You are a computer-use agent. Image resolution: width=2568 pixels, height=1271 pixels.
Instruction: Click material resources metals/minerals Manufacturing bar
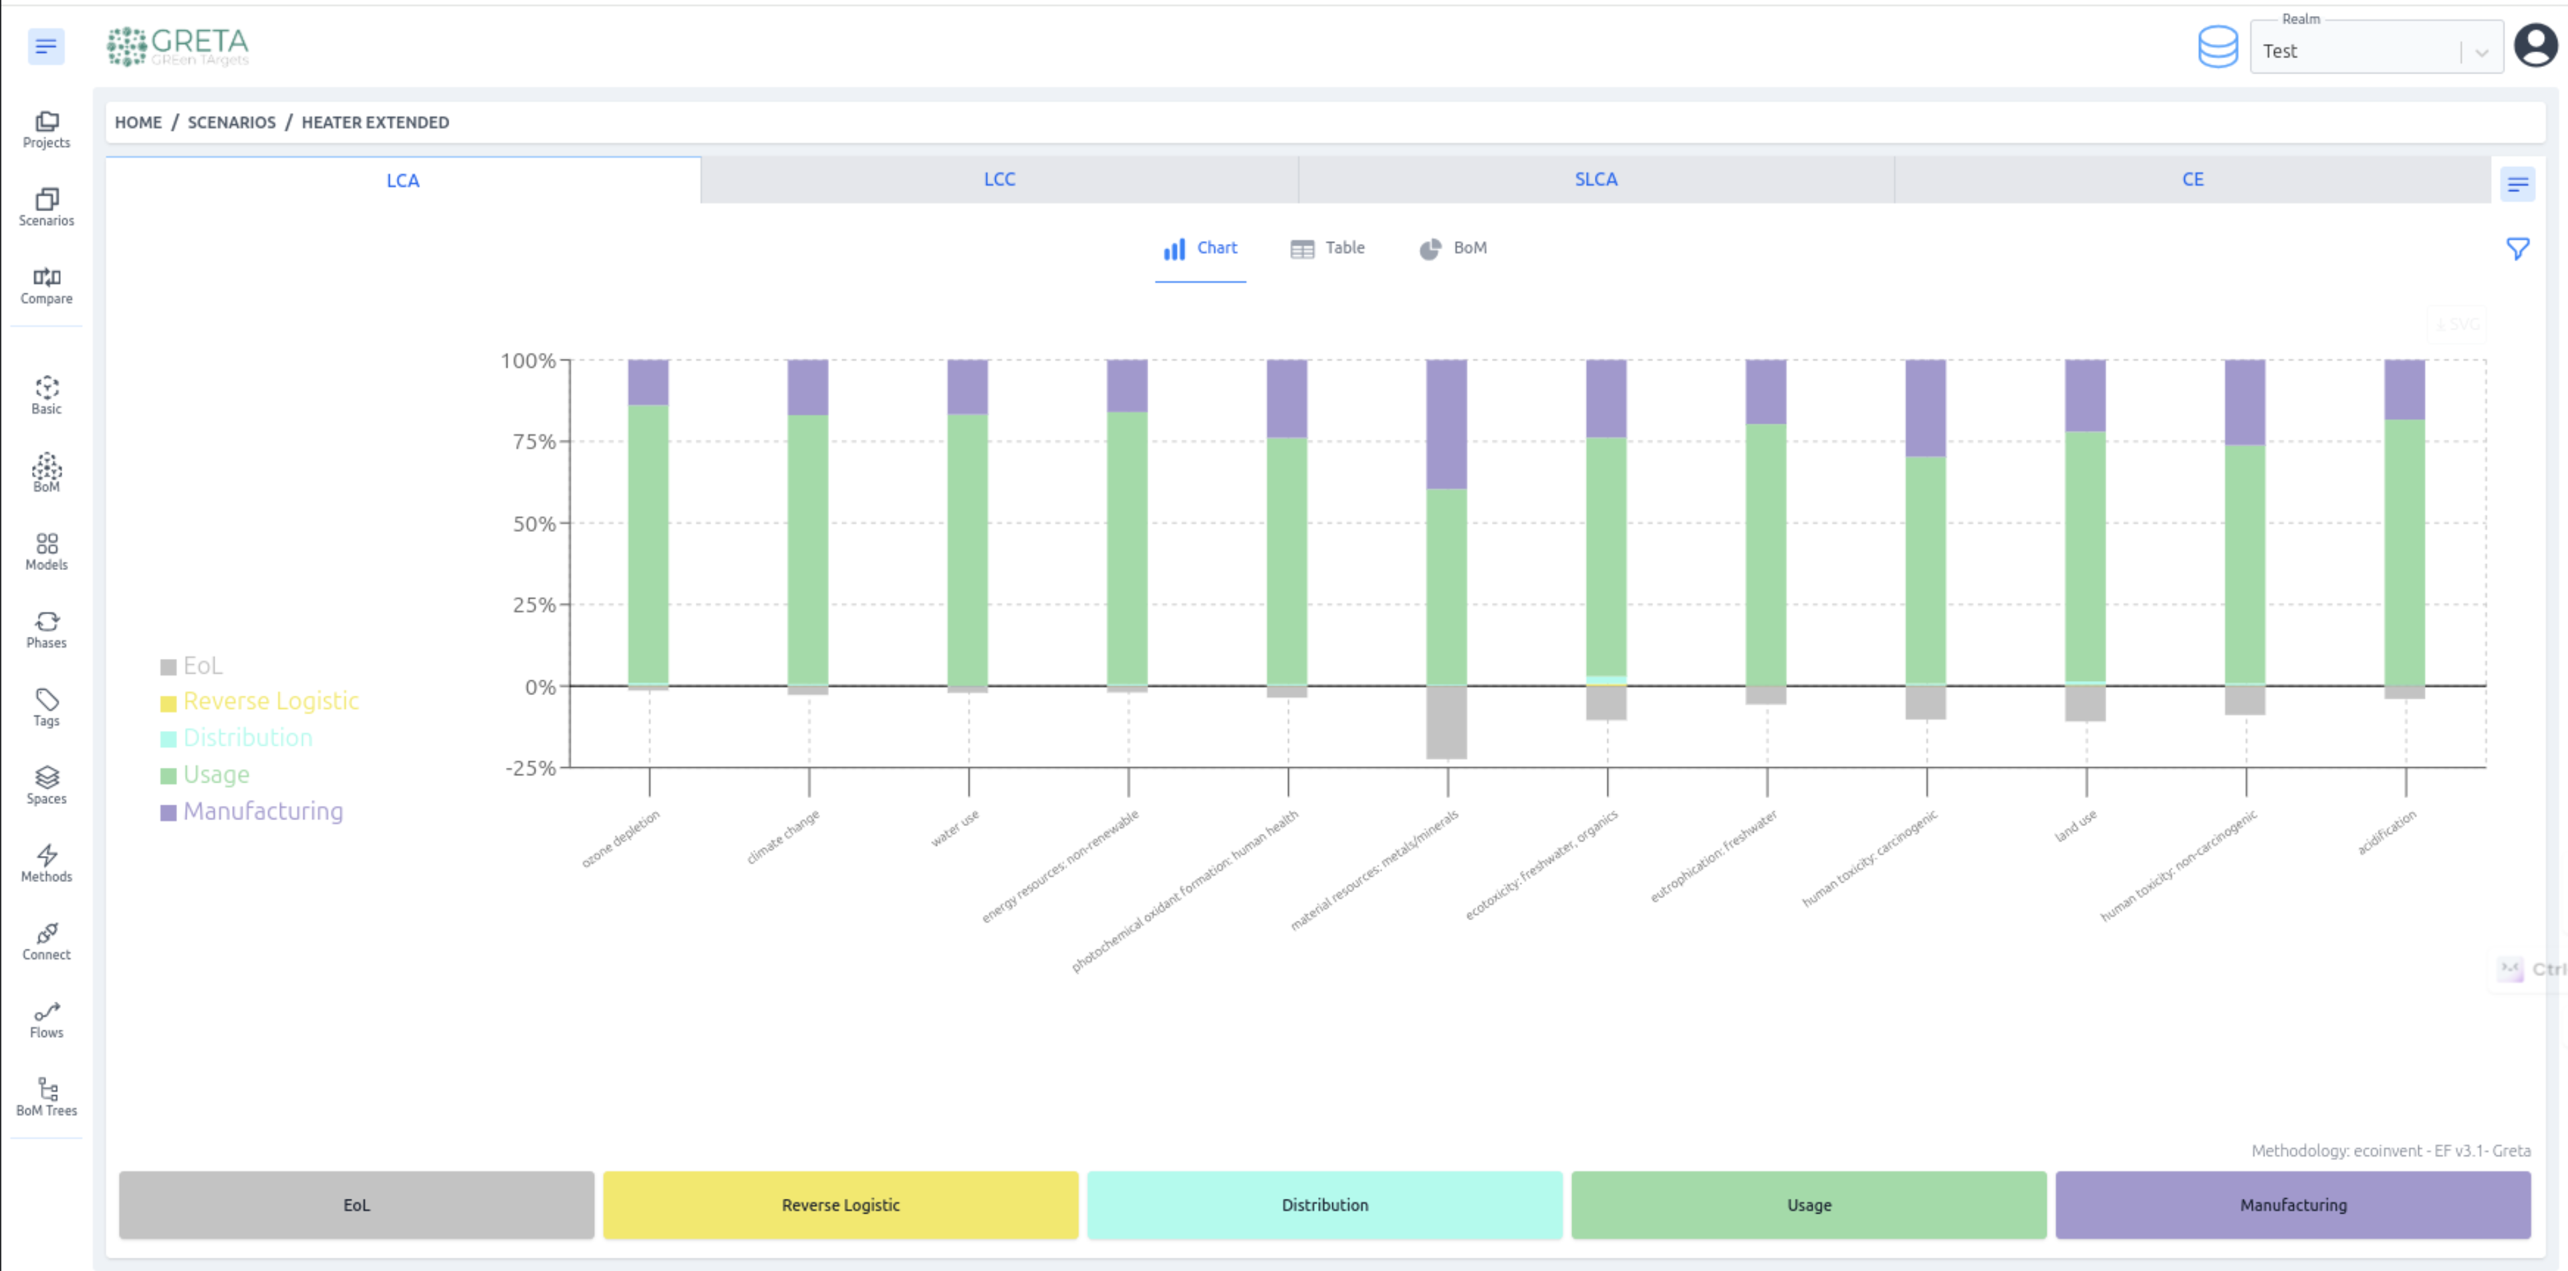pyautogui.click(x=1446, y=424)
